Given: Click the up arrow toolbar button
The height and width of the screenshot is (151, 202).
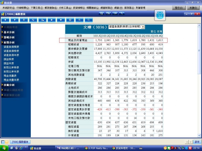Looking at the screenshot, I should (x=52, y=20).
